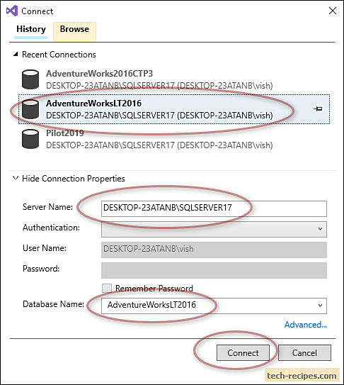The height and width of the screenshot is (385, 344).
Task: Switch to the Browse tab
Action: pos(74,29)
